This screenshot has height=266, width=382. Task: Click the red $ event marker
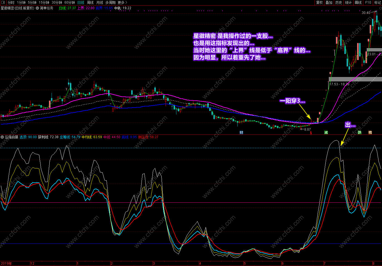click(x=311, y=133)
